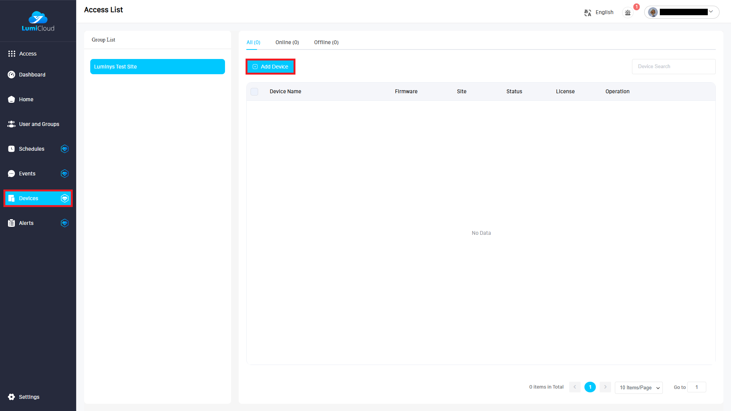Open the 10 Items/Page dropdown

[639, 387]
